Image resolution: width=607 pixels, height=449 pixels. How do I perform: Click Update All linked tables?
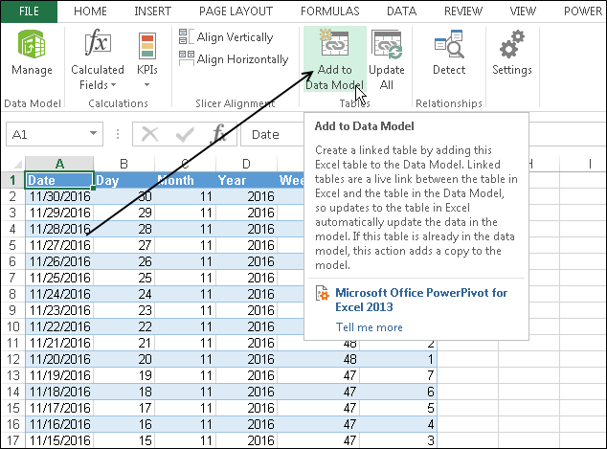pyautogui.click(x=387, y=59)
